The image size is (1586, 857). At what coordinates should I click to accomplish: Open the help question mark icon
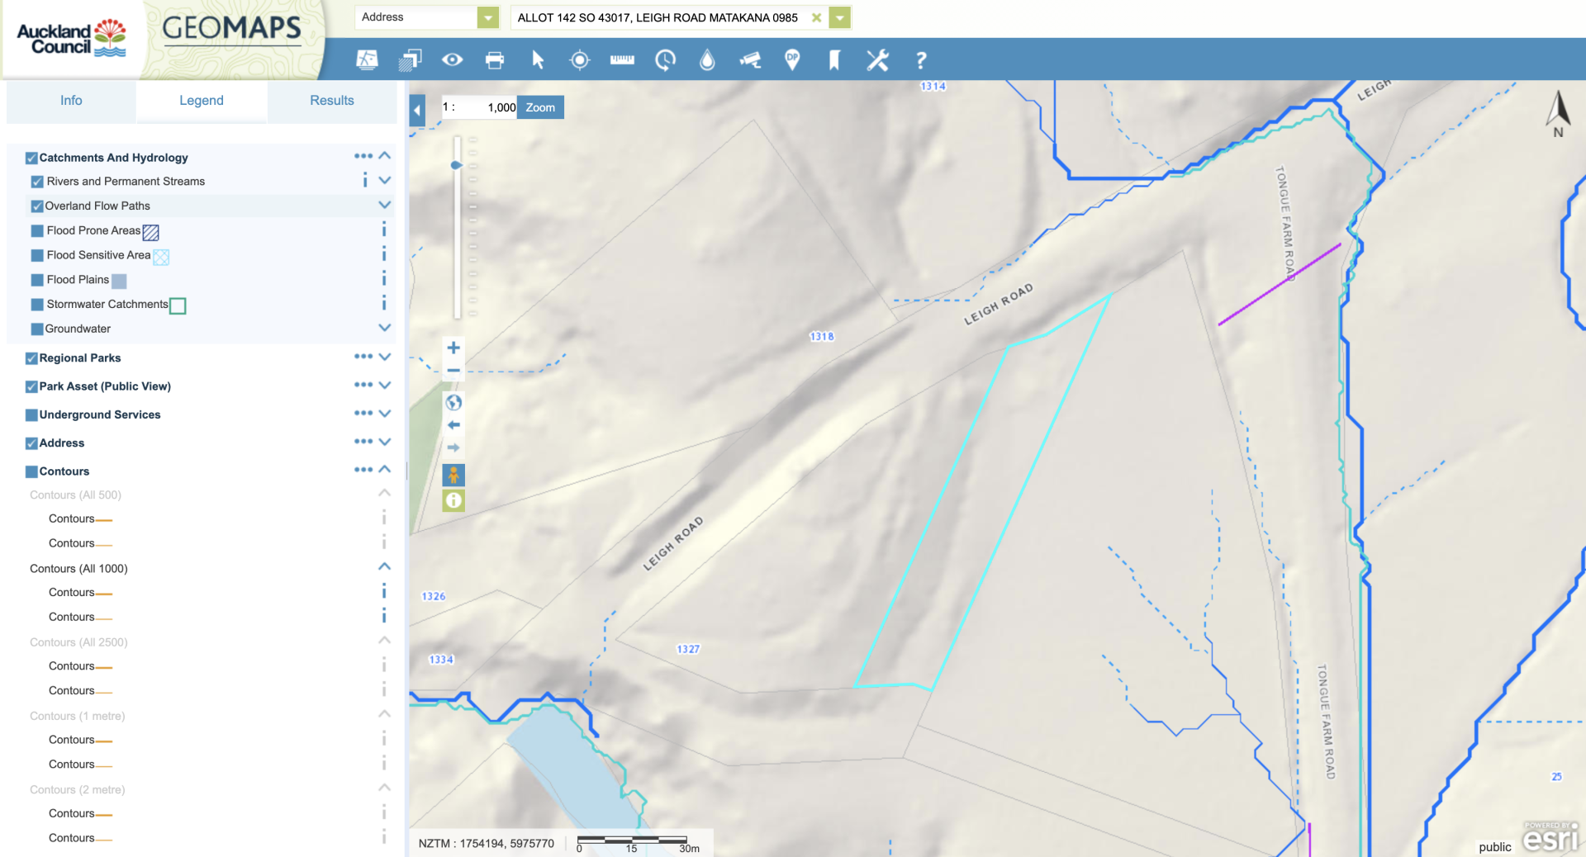click(920, 60)
